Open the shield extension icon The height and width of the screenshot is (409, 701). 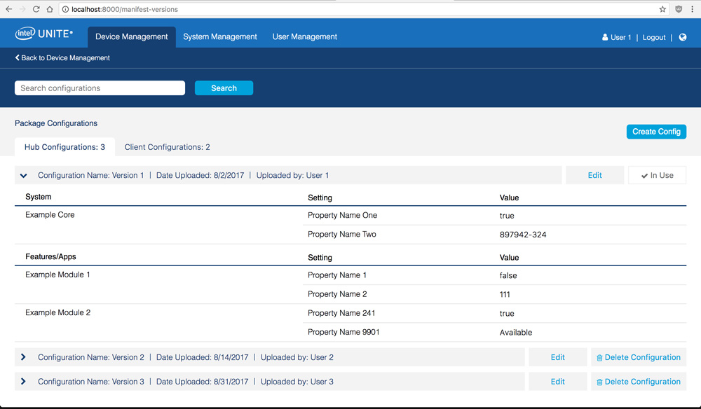[x=679, y=9]
